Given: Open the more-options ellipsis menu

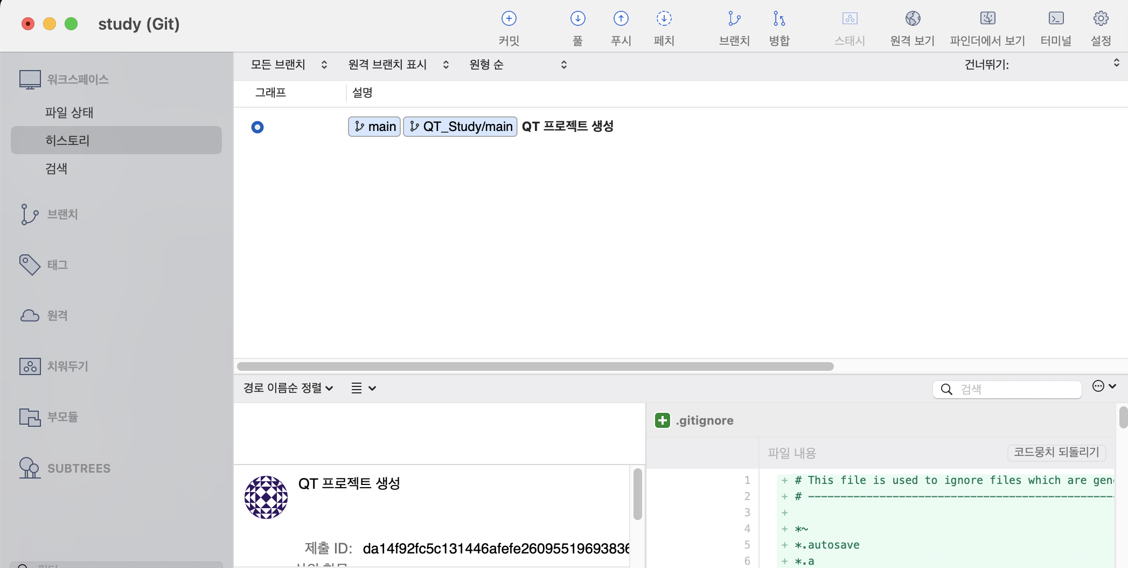Looking at the screenshot, I should [1104, 386].
